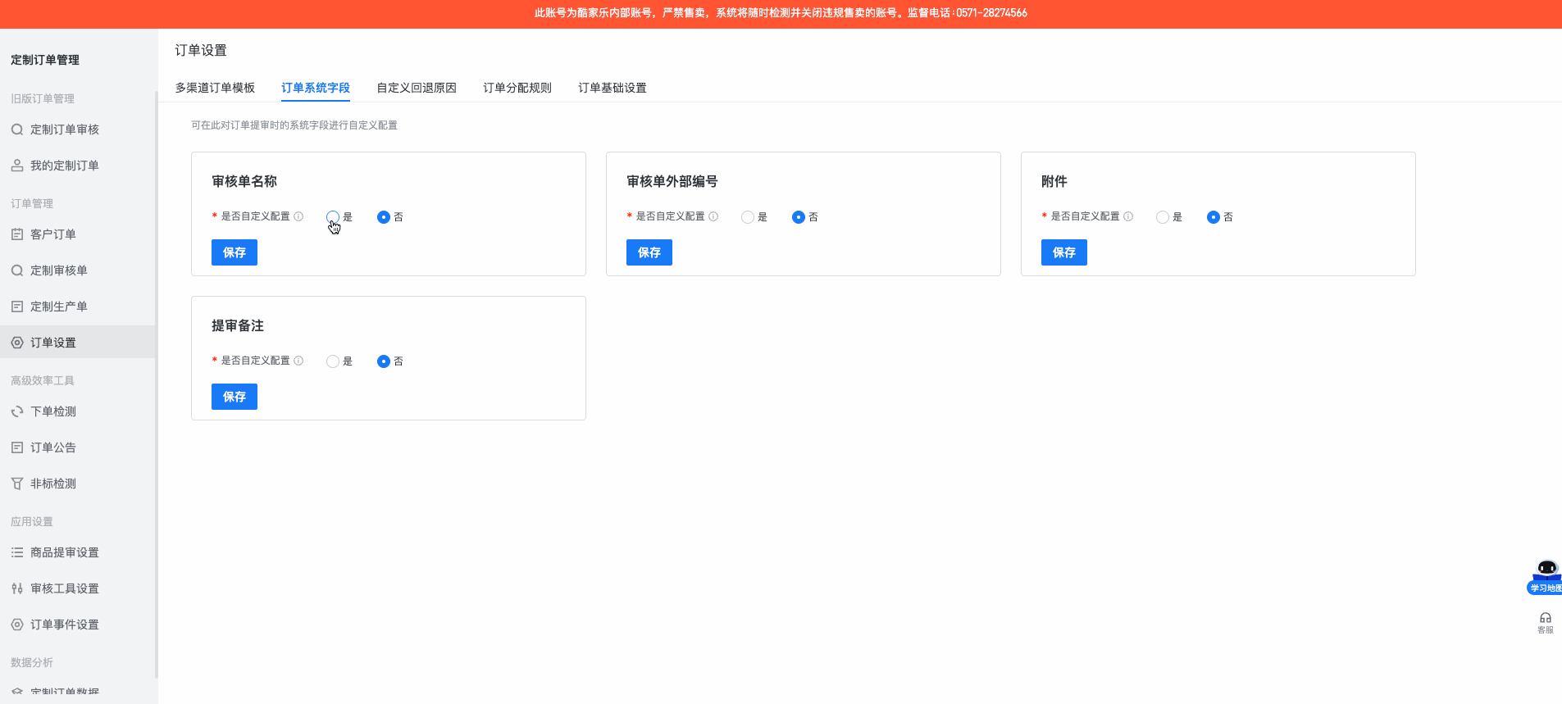This screenshot has width=1562, height=704.
Task: Click the 审核工具设置 sliders icon
Action: (x=16, y=588)
